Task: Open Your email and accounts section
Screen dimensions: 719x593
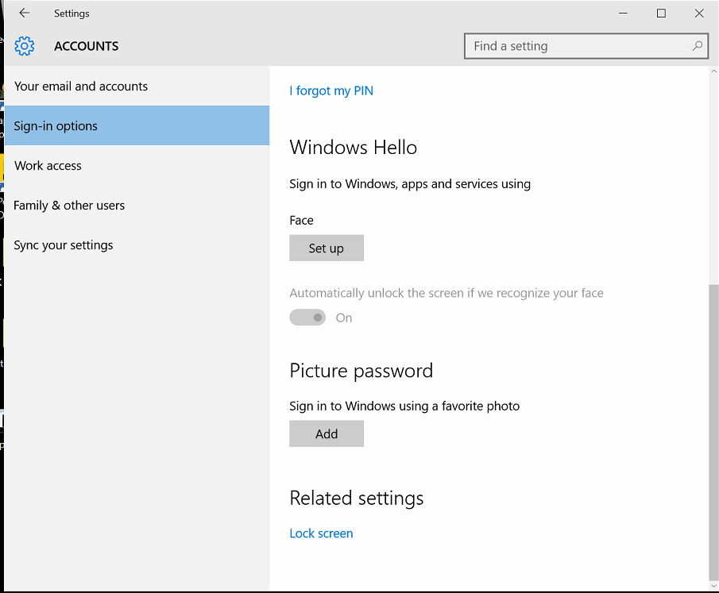Action: [81, 87]
